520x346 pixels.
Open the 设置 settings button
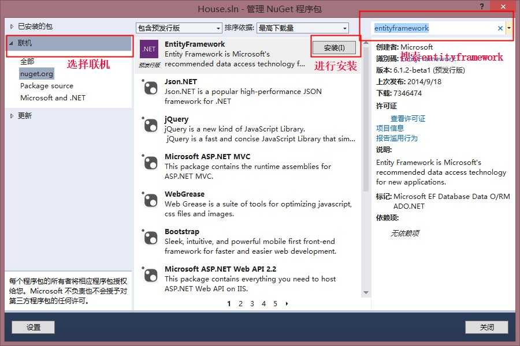coord(33,327)
